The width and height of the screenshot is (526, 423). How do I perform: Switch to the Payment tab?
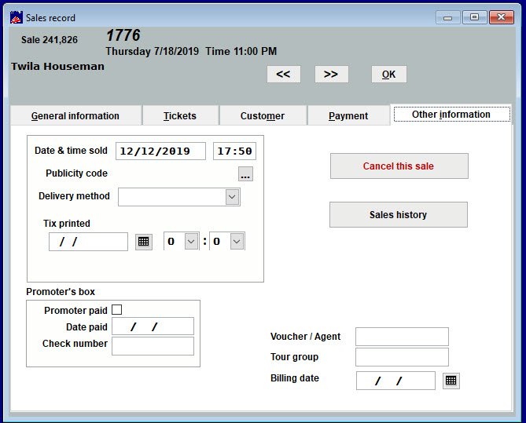(x=348, y=115)
